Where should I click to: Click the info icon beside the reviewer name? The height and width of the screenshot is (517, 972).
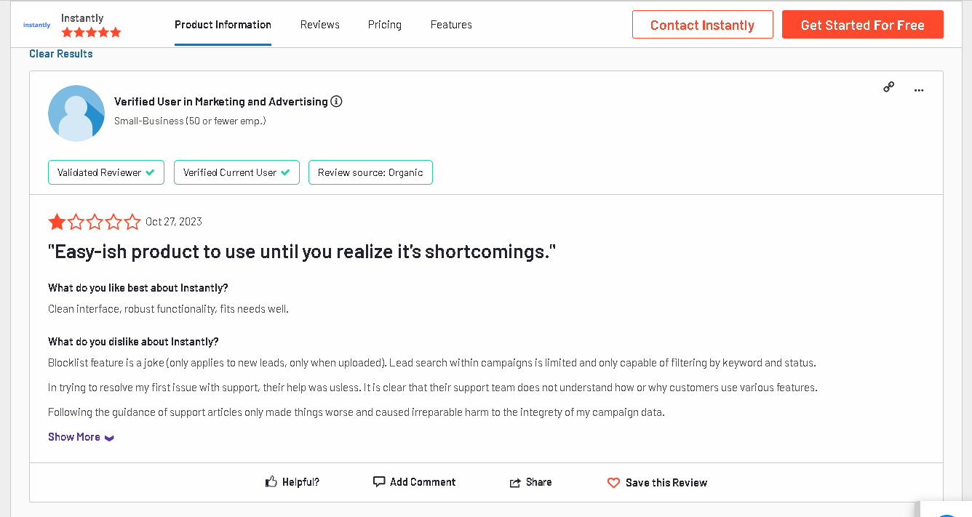click(x=336, y=101)
